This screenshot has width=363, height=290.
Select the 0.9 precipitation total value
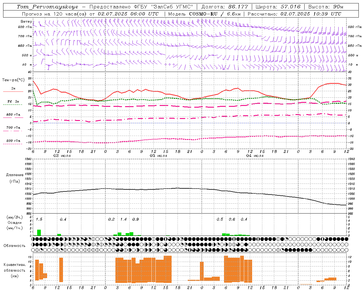click(x=136, y=219)
